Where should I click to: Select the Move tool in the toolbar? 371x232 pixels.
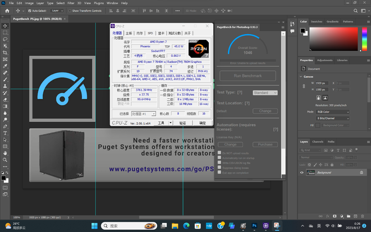[5, 26]
